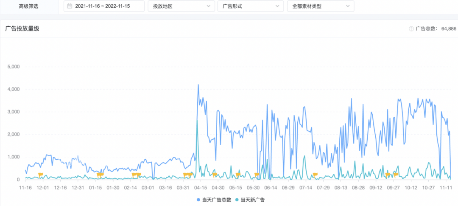Click the 06-14 x-axis date label
Screen dimensions: 458x206
click(271, 187)
